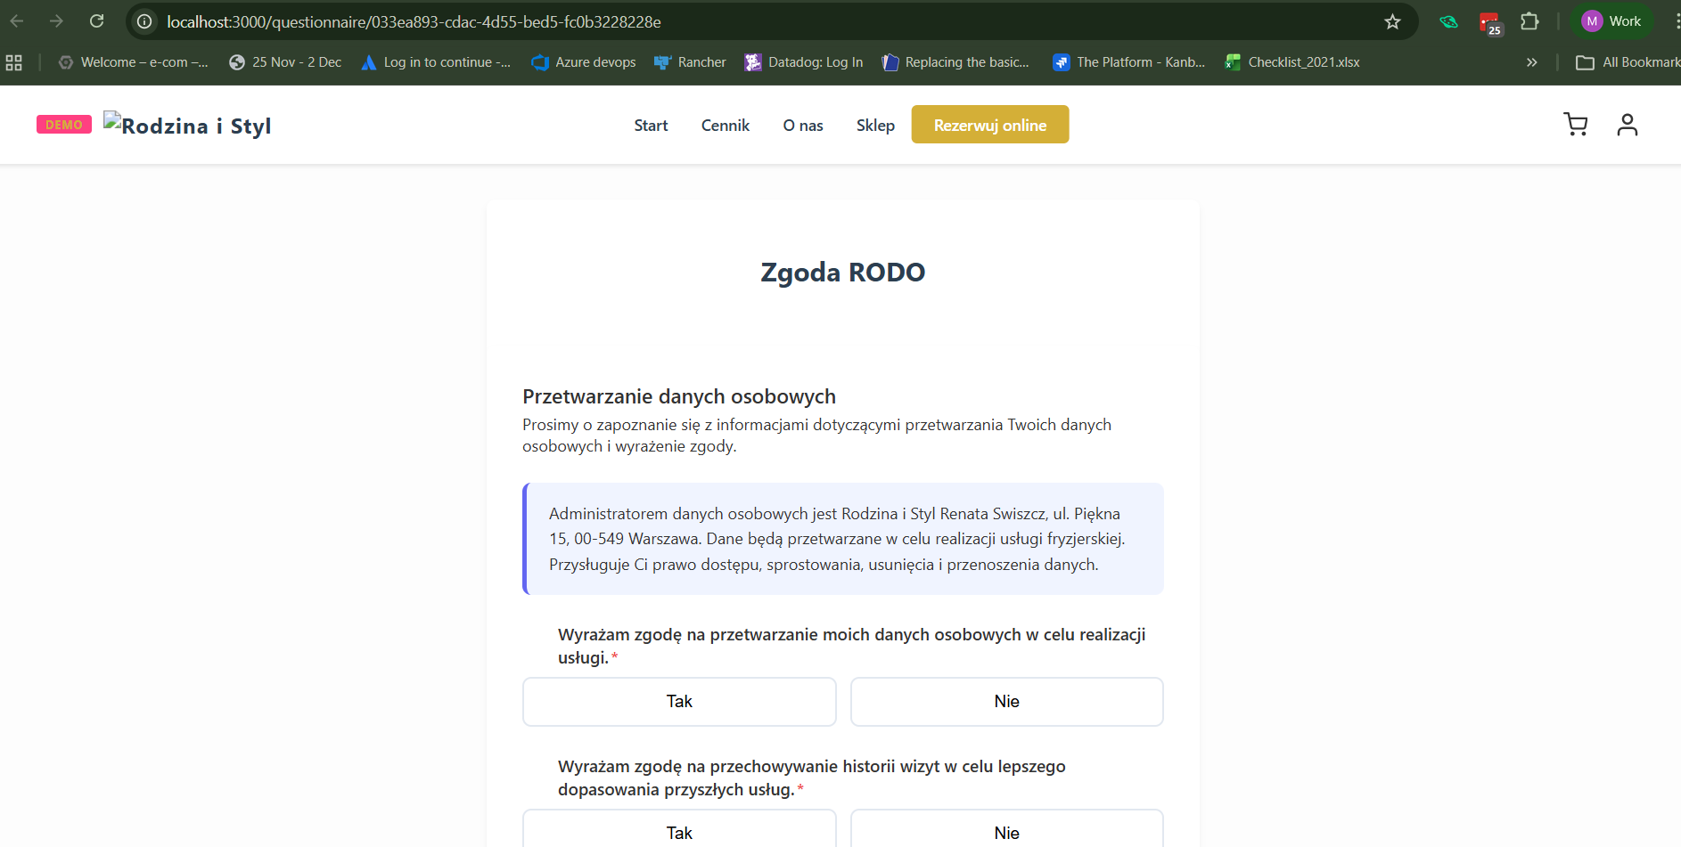Click the Rezerwuj online button
The image size is (1681, 847).
[x=989, y=125]
